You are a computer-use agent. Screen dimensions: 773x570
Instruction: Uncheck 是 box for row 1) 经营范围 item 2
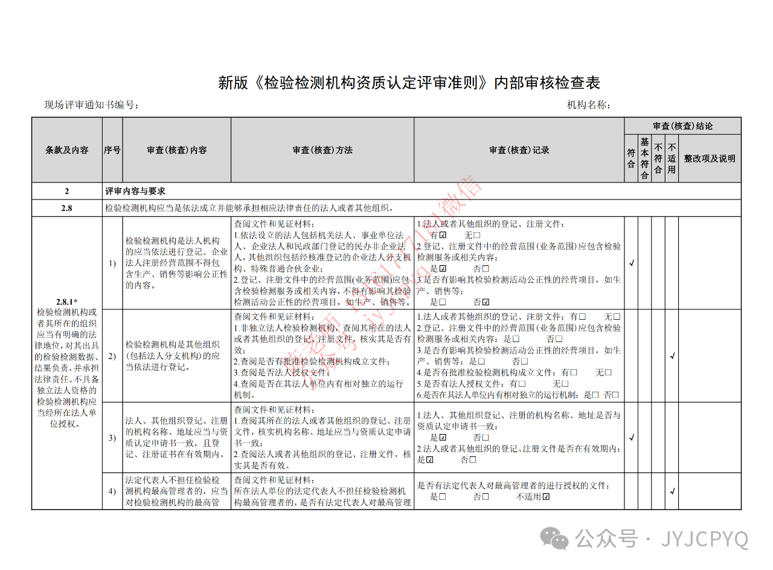coord(443,268)
